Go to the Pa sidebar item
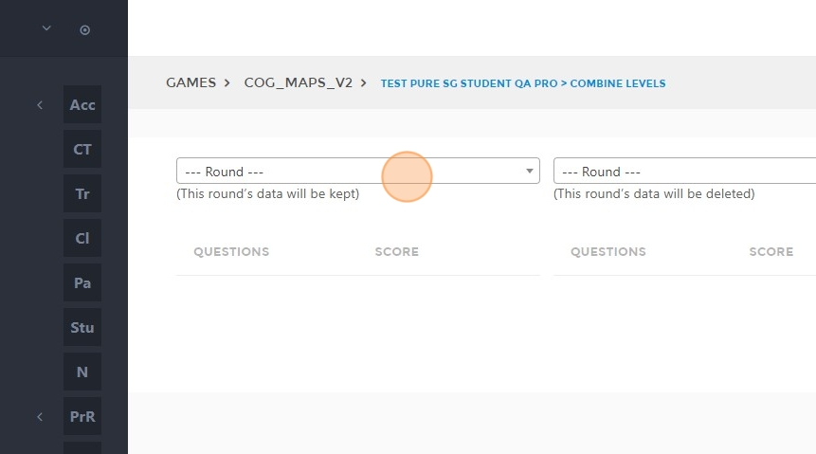 [x=82, y=282]
